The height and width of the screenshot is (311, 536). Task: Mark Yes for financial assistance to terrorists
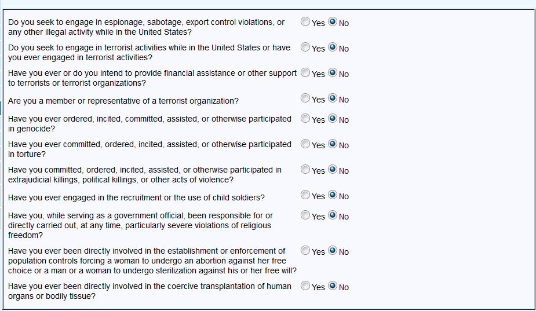point(305,73)
